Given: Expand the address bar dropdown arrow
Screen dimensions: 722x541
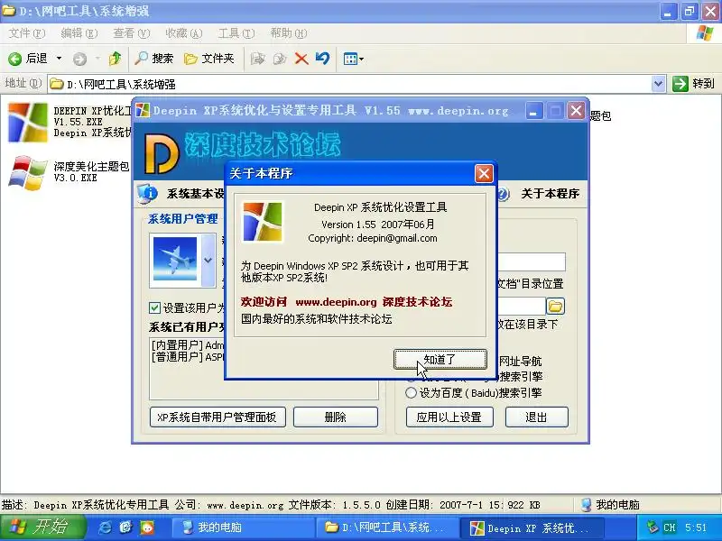Looking at the screenshot, I should 659,84.
